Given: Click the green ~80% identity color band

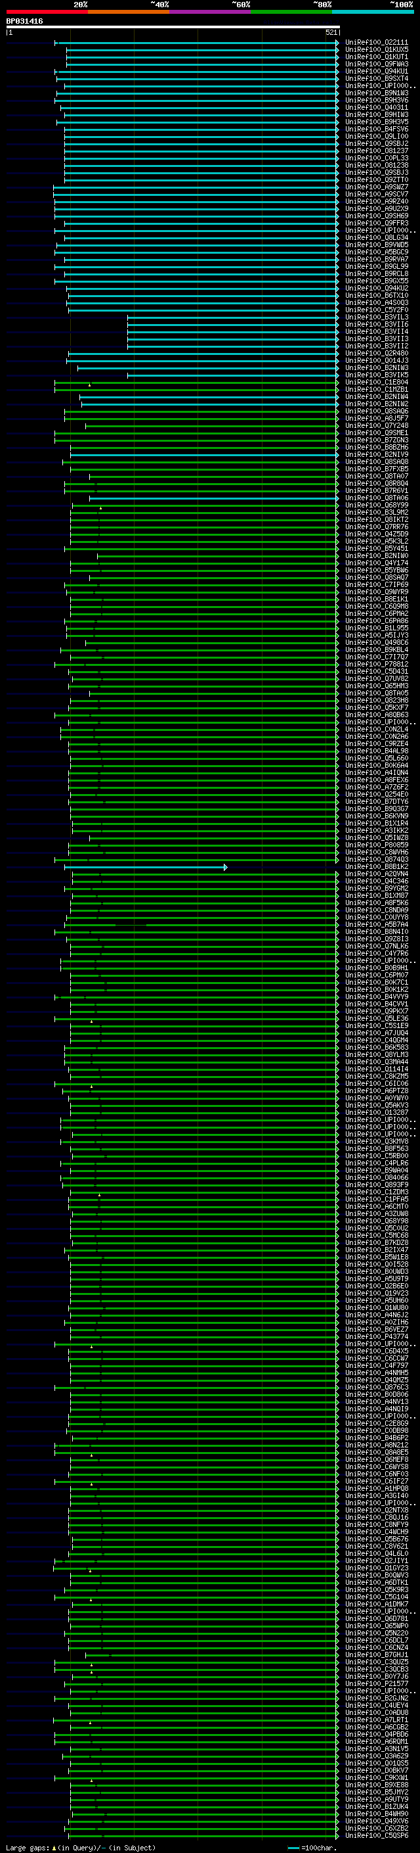Looking at the screenshot, I should (291, 12).
